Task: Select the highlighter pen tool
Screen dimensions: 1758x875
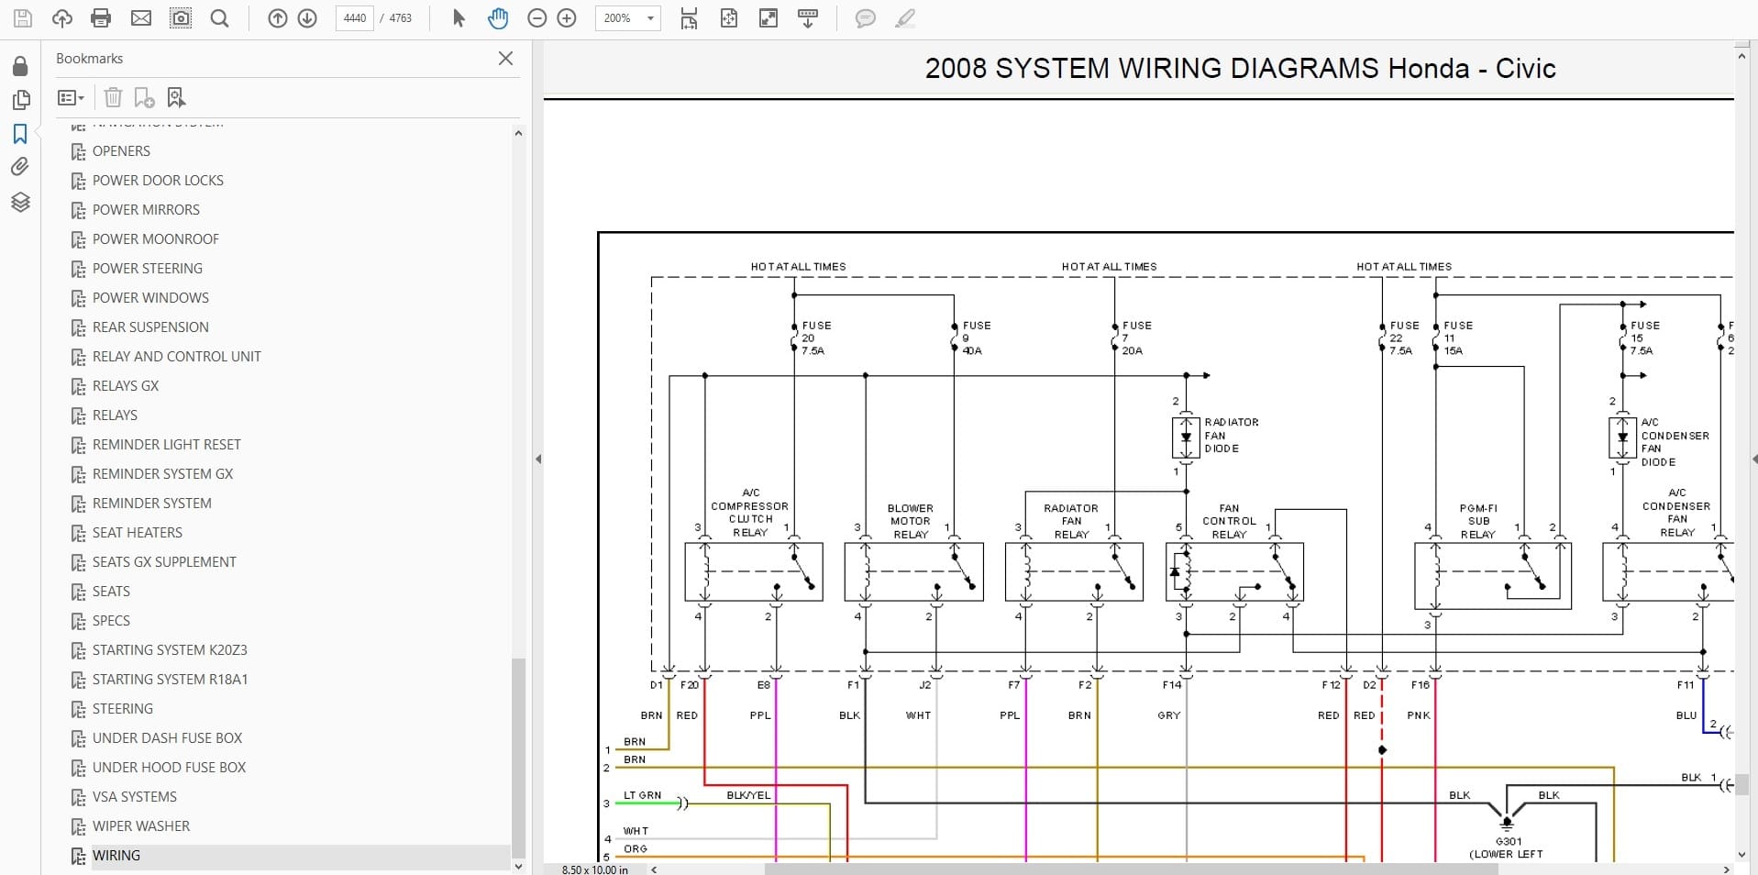Action: pyautogui.click(x=905, y=18)
